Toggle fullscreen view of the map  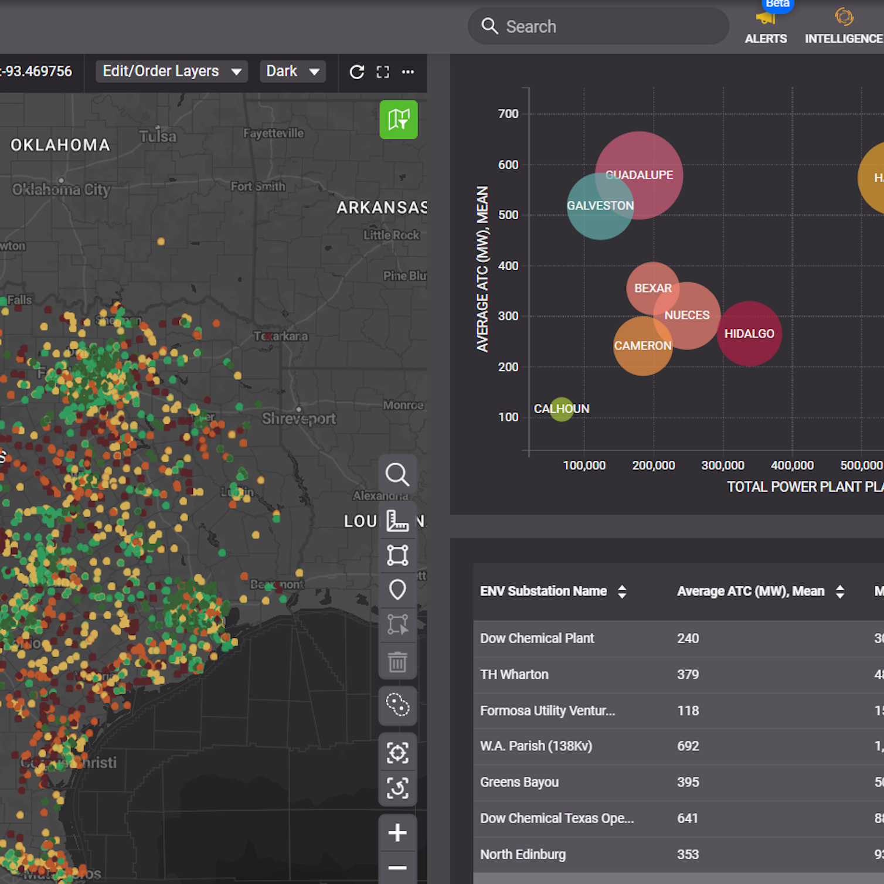coord(383,72)
